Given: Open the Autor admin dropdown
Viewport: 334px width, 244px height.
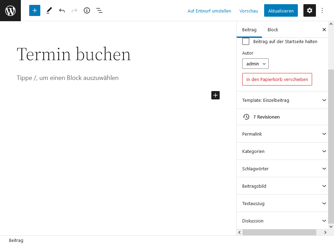Looking at the screenshot, I should [255, 64].
